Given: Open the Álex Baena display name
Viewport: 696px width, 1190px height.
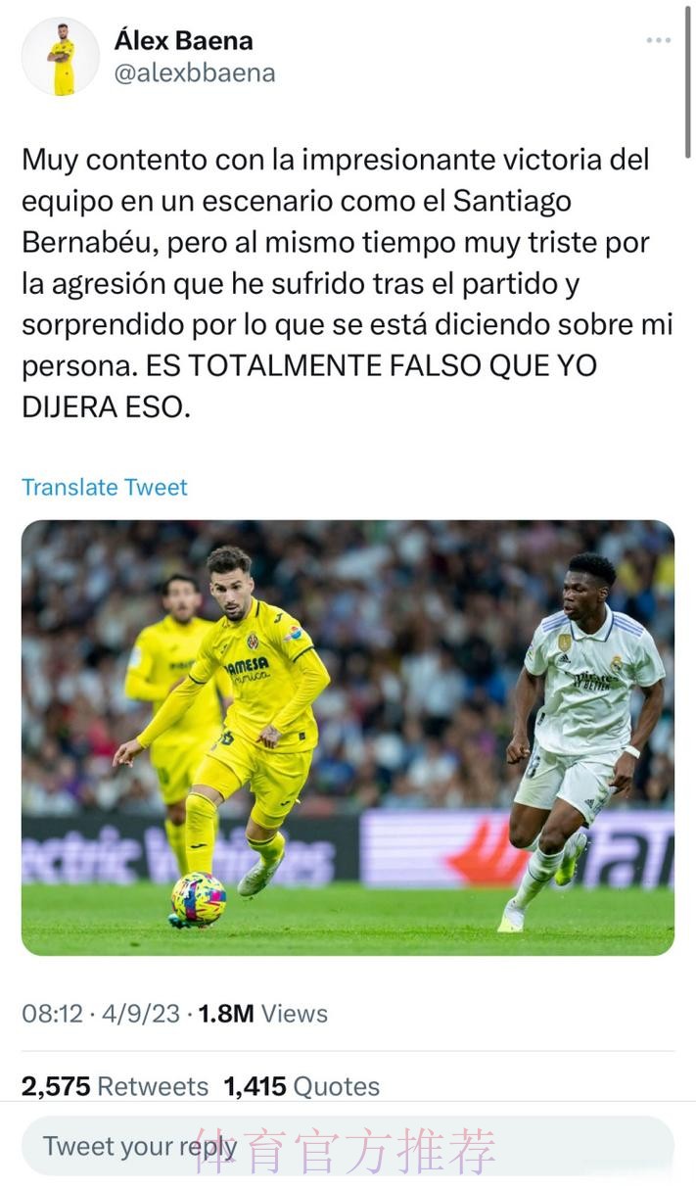Looking at the screenshot, I should coord(183,40).
